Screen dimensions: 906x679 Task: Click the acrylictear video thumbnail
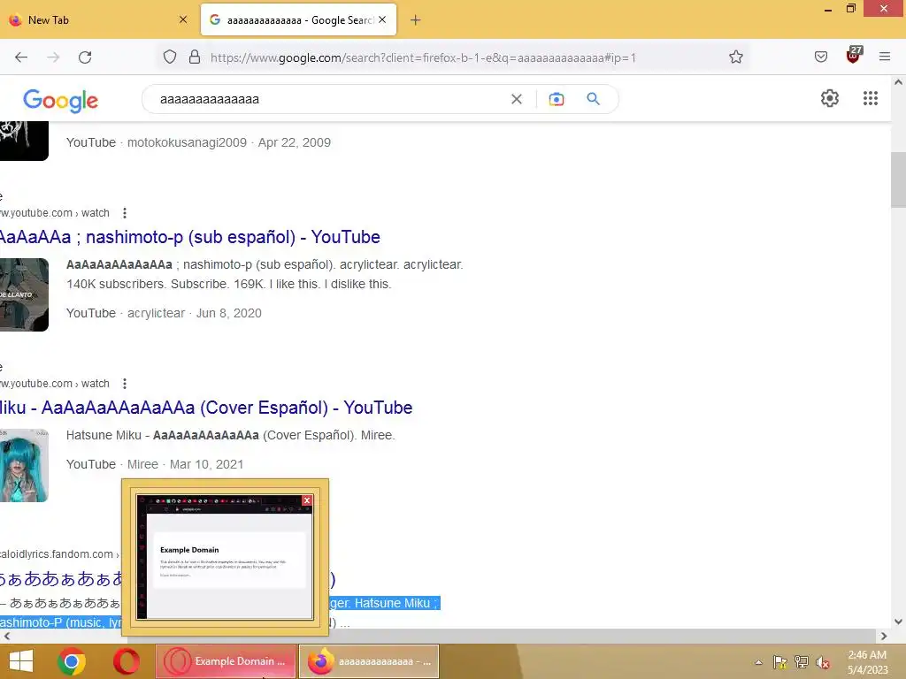point(24,294)
